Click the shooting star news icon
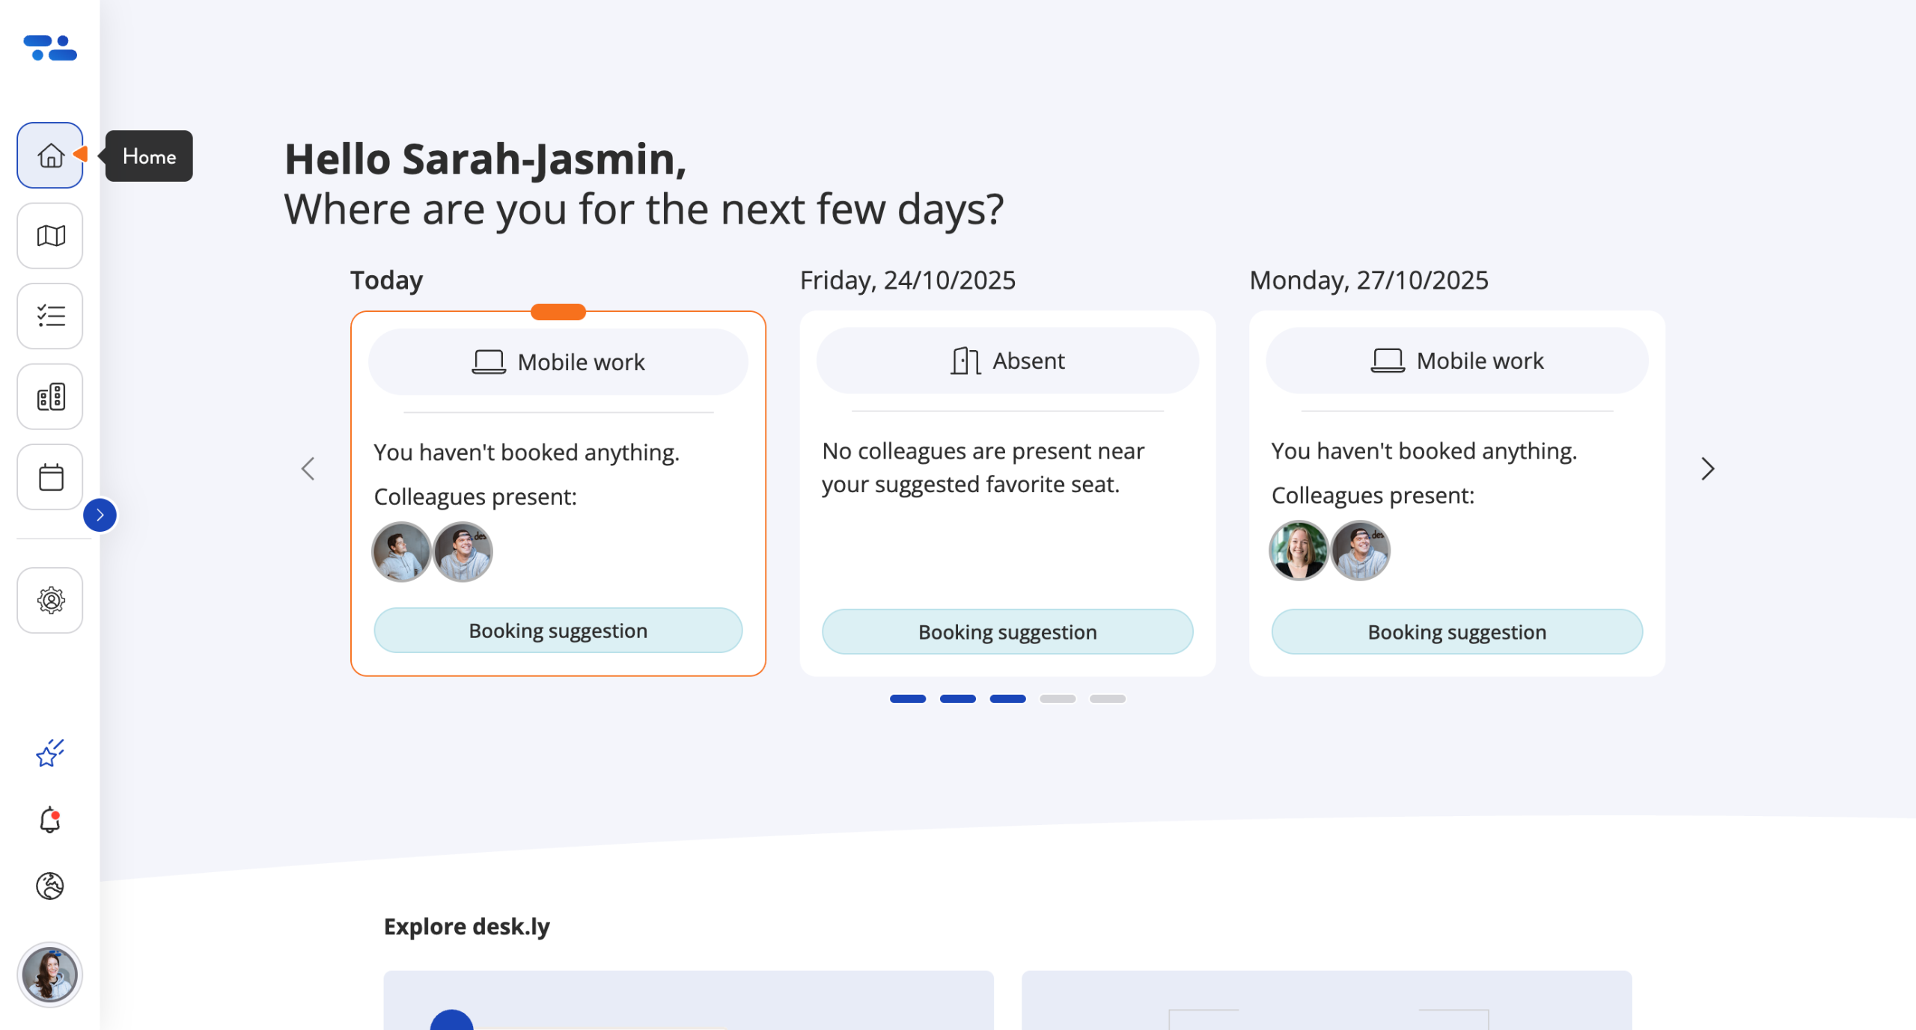Image resolution: width=1916 pixels, height=1030 pixels. [50, 753]
